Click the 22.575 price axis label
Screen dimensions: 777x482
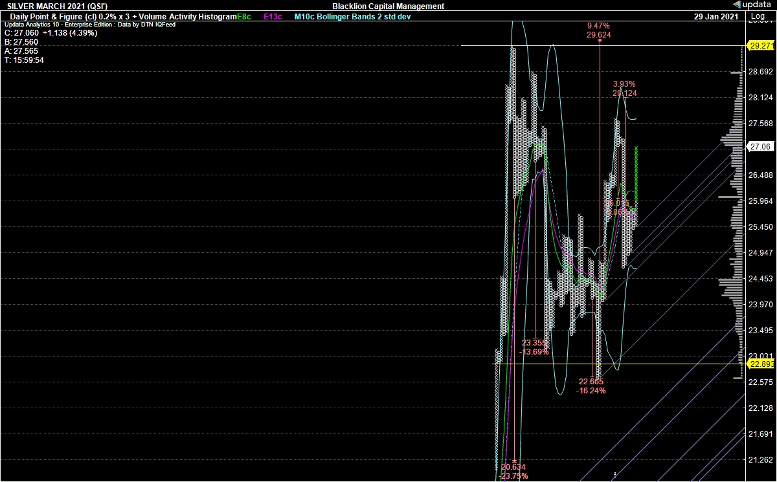[x=761, y=382]
